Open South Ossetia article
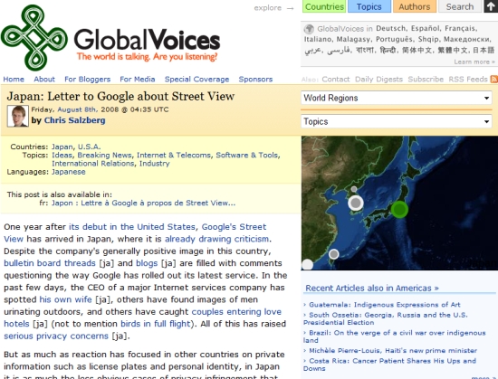The height and width of the screenshot is (379, 498). (386, 318)
